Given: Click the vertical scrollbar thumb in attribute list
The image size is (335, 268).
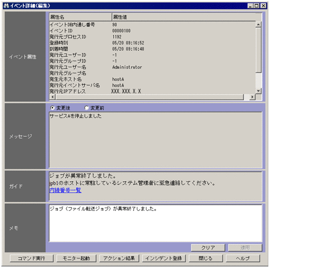Looking at the screenshot, I should [x=259, y=50].
